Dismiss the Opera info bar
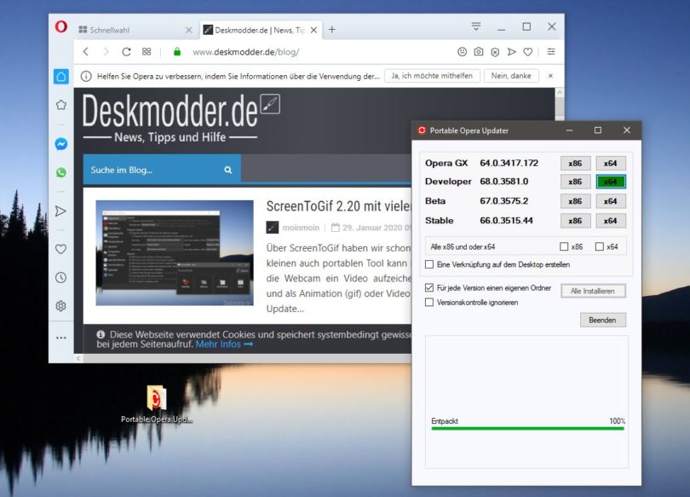This screenshot has width=690, height=497. [550, 76]
